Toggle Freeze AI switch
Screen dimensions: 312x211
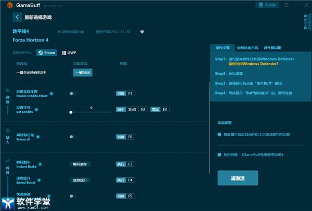pyautogui.click(x=73, y=137)
